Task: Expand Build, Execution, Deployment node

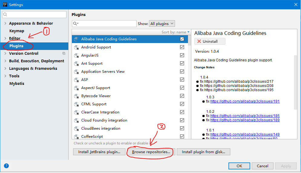Action: click(5, 61)
